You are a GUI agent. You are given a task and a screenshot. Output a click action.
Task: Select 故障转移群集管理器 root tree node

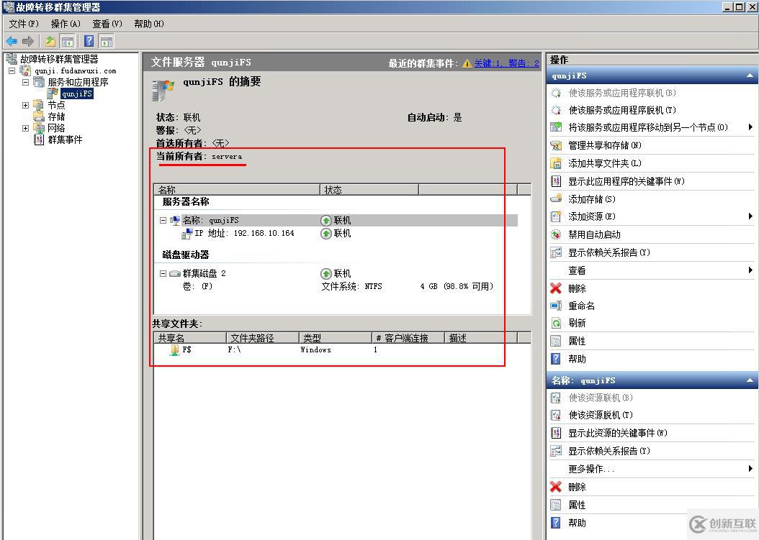point(58,59)
